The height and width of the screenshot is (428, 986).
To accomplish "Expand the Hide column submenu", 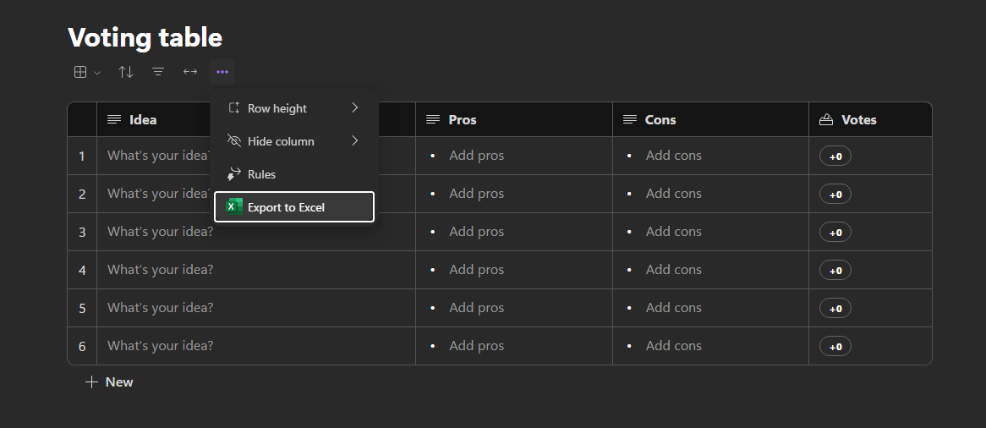I will [355, 141].
